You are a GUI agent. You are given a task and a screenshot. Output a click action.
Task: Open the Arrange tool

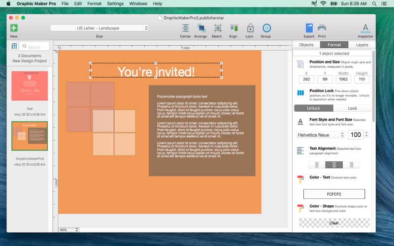[x=201, y=28]
